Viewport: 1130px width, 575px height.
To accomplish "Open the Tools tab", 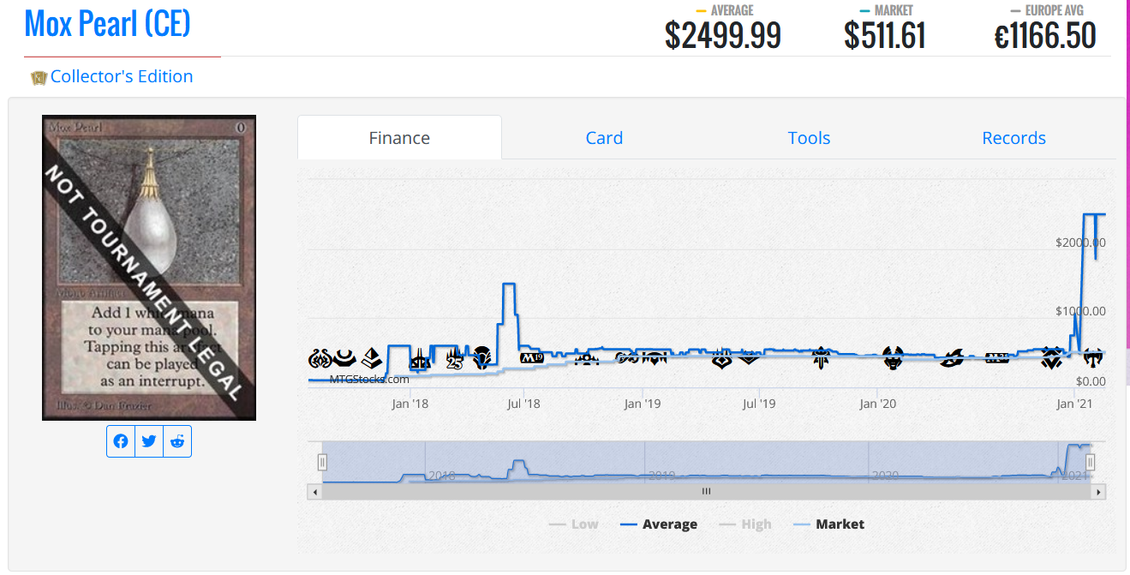I will [x=809, y=138].
